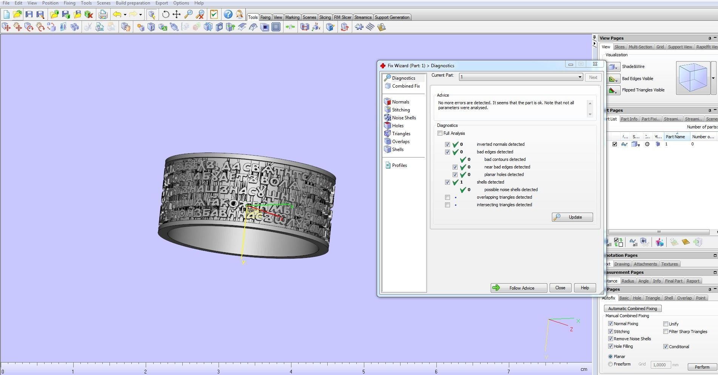Select the Rotate view tool
Image resolution: width=718 pixels, height=375 pixels.
point(165,15)
